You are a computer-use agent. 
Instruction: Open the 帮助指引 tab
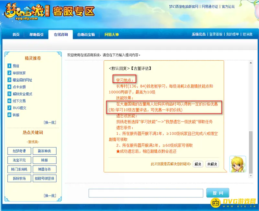pyautogui.click(x=36, y=34)
